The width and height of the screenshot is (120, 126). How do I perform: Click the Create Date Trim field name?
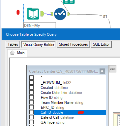tap(54, 93)
